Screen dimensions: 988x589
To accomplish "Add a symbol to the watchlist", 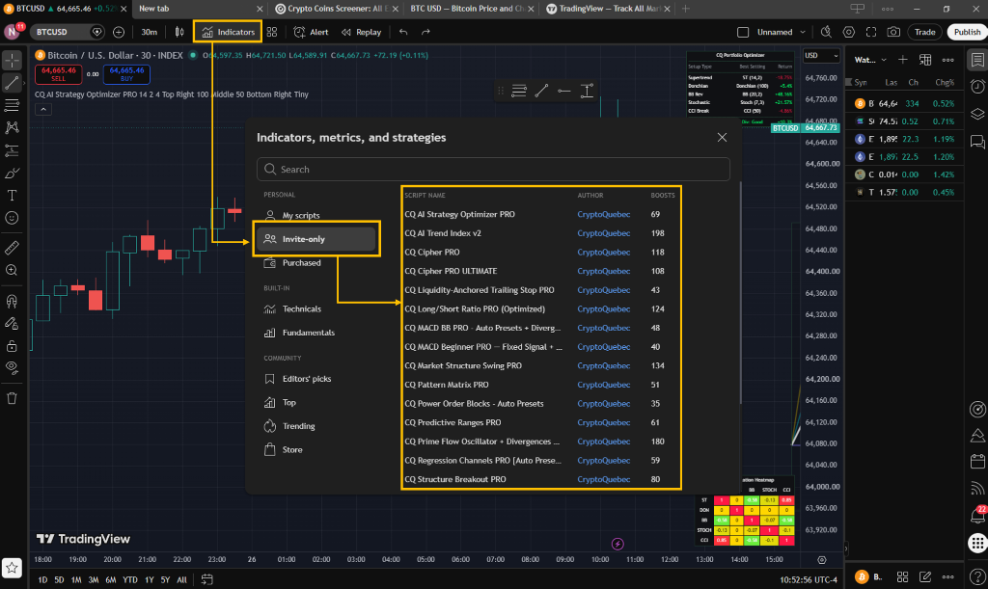I will click(903, 60).
